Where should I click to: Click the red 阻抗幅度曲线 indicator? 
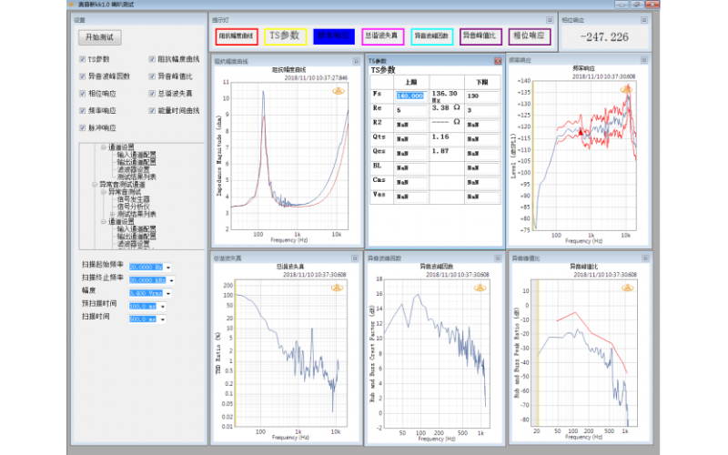pos(237,36)
